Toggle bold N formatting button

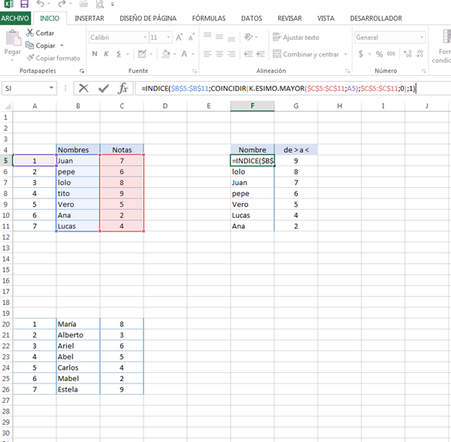tap(95, 54)
